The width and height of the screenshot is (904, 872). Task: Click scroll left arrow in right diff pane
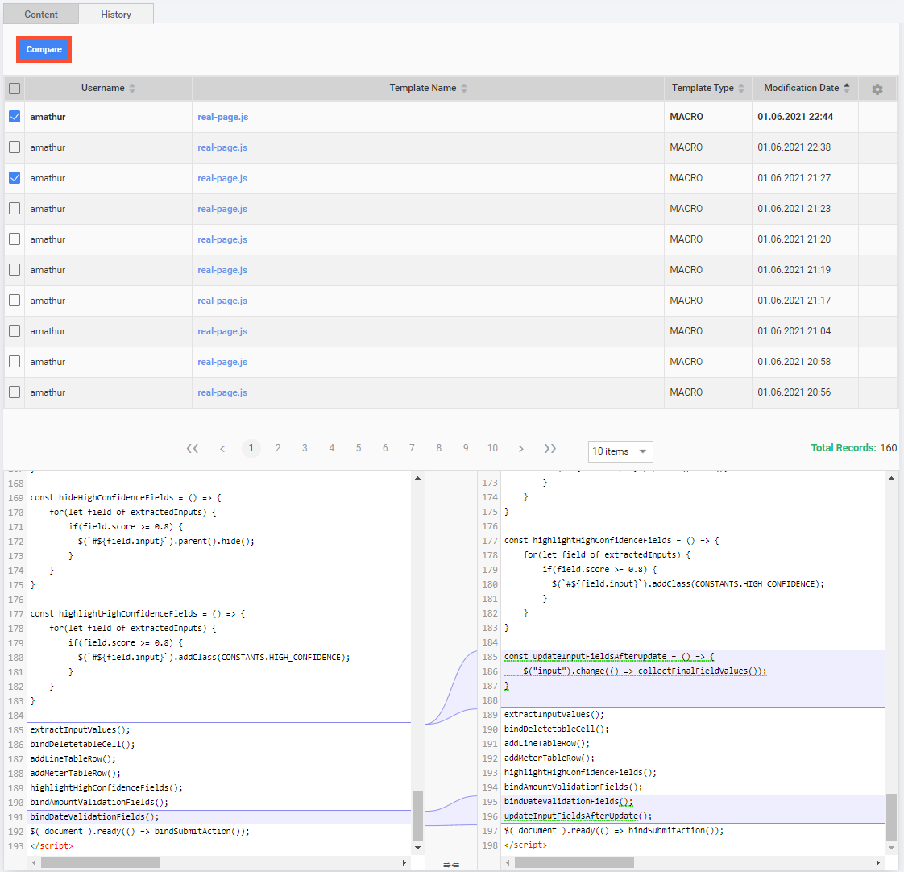[508, 863]
